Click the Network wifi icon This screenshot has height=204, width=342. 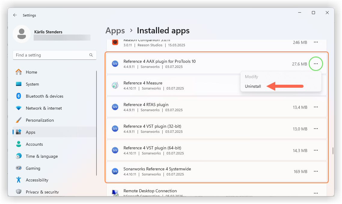click(19, 108)
